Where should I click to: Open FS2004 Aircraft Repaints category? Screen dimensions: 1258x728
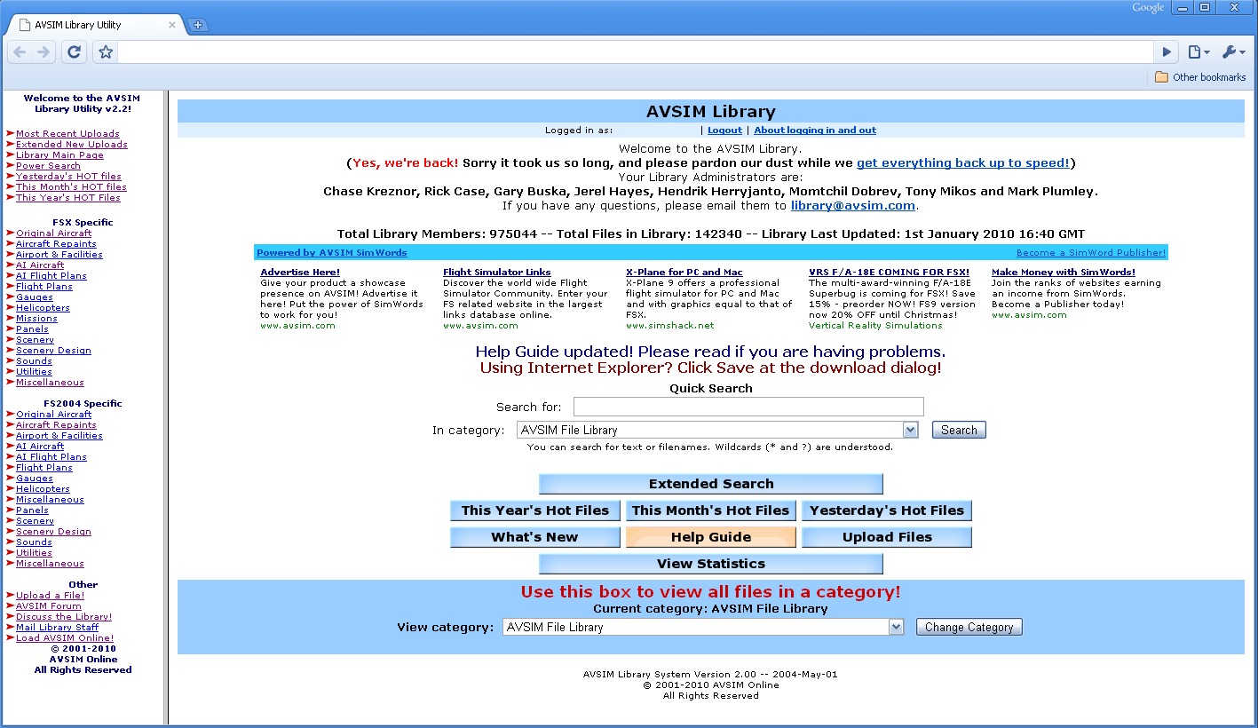[56, 425]
